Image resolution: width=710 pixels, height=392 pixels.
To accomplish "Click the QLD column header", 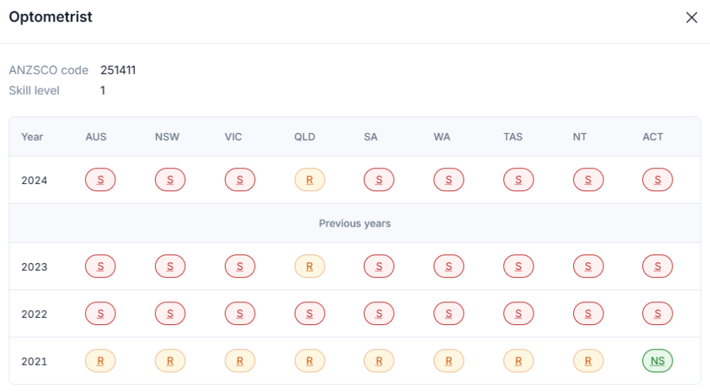I will click(305, 137).
